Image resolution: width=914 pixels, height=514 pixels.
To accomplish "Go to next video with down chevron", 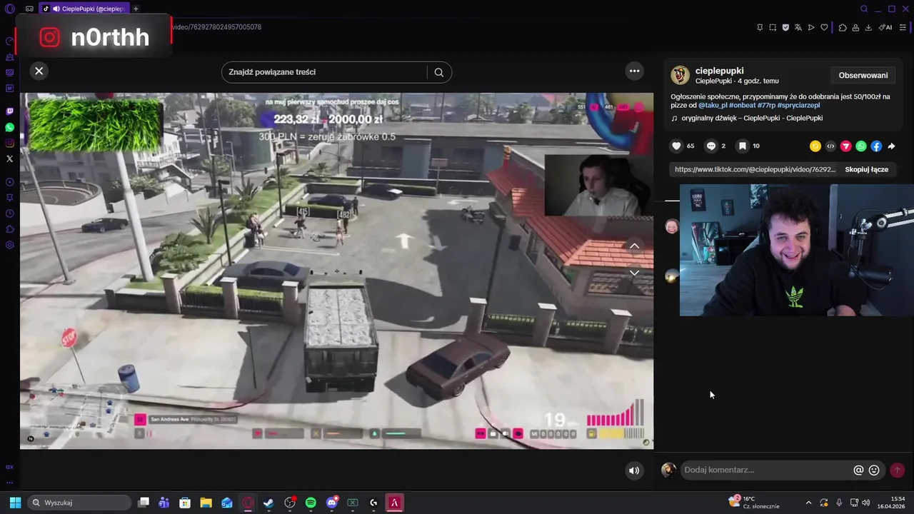I will [x=634, y=273].
